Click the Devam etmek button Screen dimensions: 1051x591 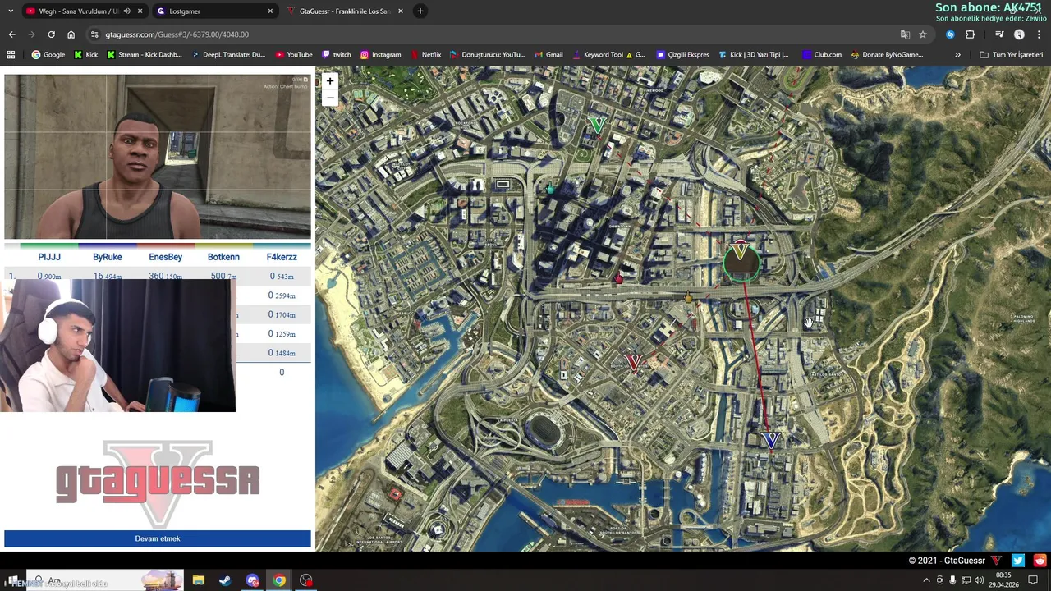158,538
